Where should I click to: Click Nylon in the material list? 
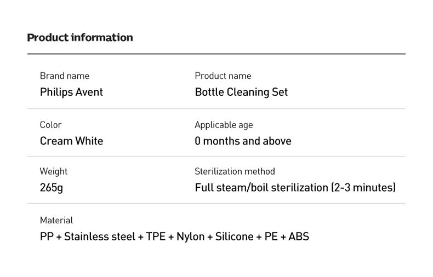190,237
